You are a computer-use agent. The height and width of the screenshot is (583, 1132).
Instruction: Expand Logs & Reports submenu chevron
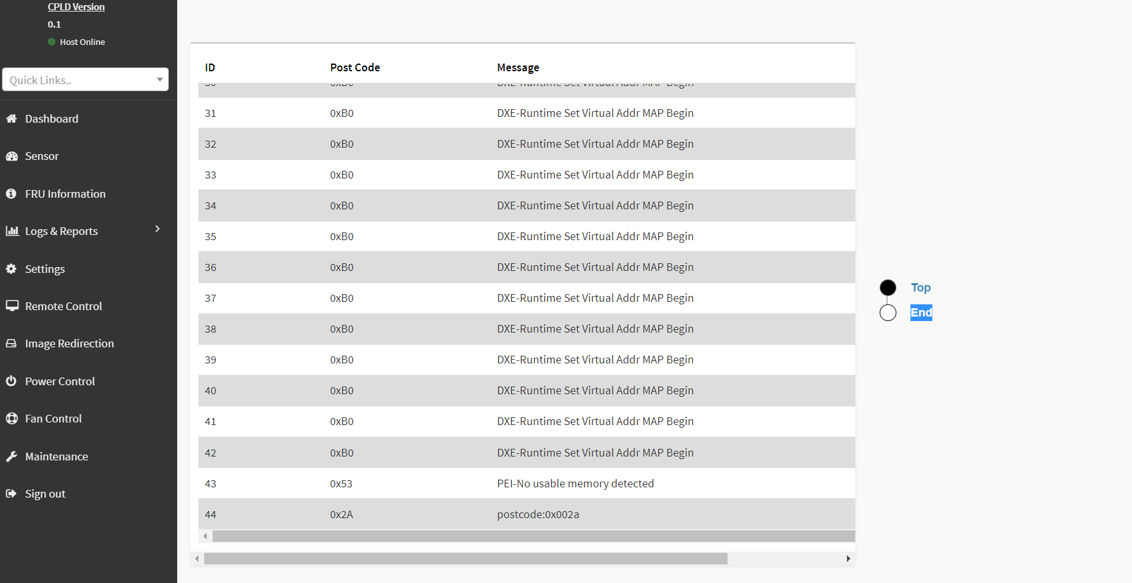pos(157,229)
